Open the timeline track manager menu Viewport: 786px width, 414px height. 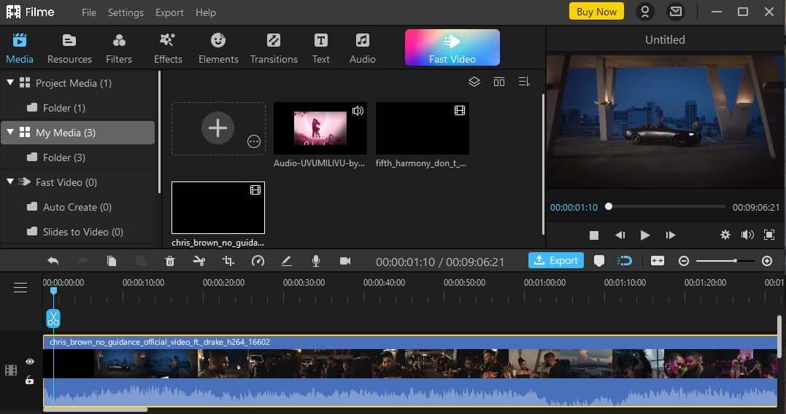(20, 287)
